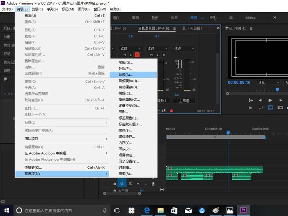The width and height of the screenshot is (288, 216).
Task: Open the Program monitor panel menu icon
Action: click(x=251, y=28)
